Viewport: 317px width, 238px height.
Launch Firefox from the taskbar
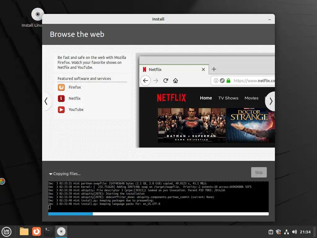(x=37, y=231)
